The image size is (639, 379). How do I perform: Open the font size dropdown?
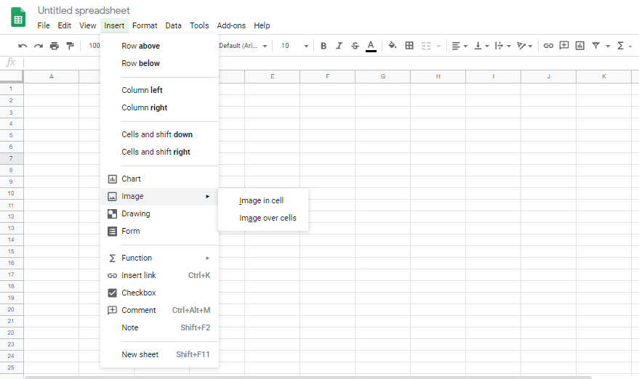coord(294,46)
